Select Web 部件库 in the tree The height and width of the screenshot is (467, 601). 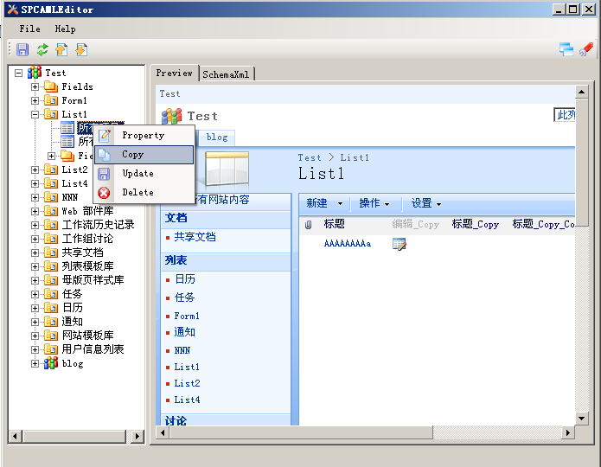pos(88,211)
